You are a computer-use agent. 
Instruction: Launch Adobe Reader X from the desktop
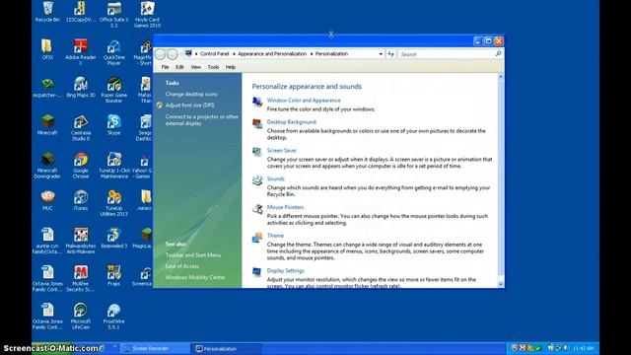[81, 52]
